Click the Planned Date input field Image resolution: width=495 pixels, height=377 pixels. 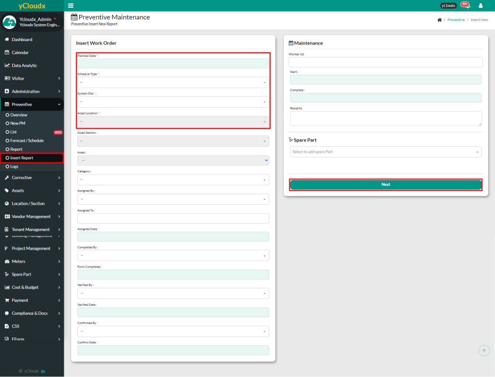pos(173,63)
